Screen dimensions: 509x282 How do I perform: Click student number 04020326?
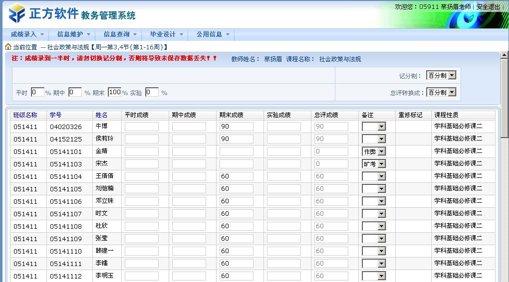point(66,127)
